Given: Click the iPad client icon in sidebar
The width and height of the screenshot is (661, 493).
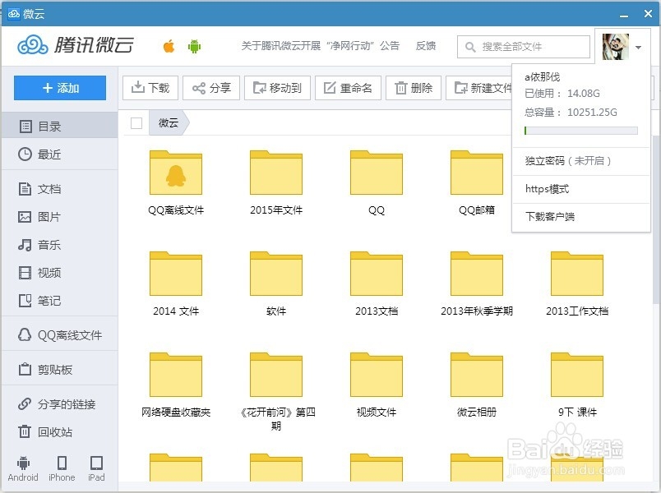Looking at the screenshot, I should [x=96, y=468].
